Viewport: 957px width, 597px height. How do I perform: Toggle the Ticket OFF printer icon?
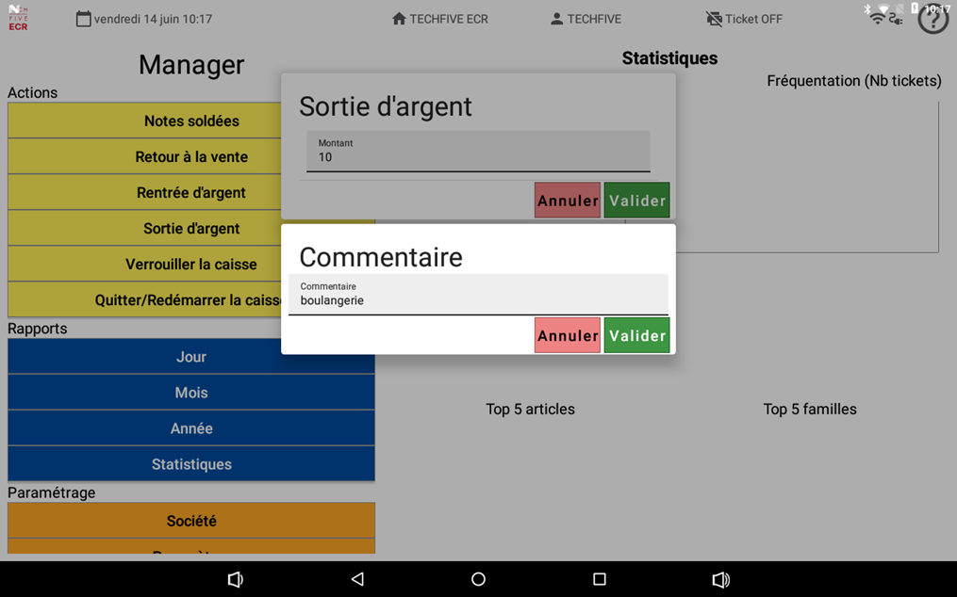[x=714, y=19]
